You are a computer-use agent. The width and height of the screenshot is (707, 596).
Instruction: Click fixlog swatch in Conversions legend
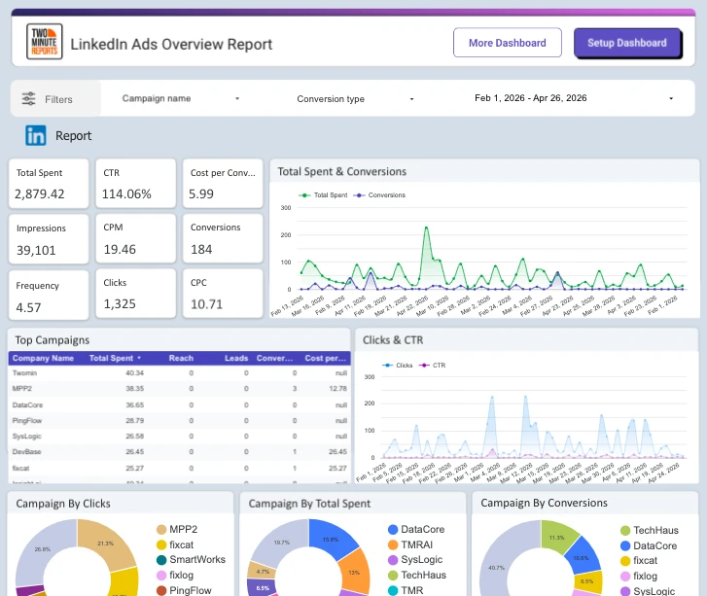625,577
